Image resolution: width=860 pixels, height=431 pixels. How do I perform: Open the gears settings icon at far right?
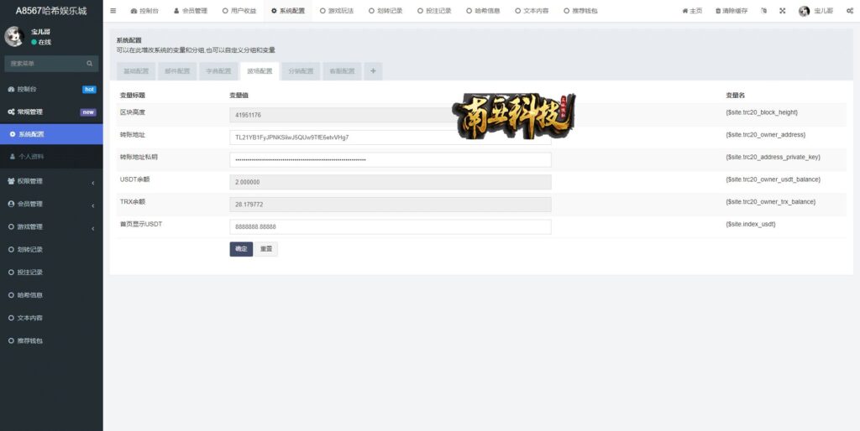point(850,11)
